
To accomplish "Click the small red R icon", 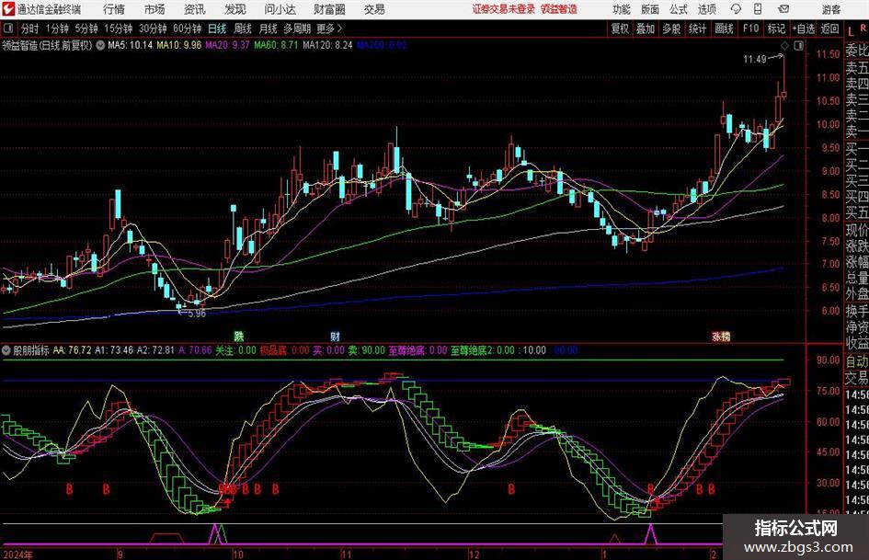I will click(863, 28).
